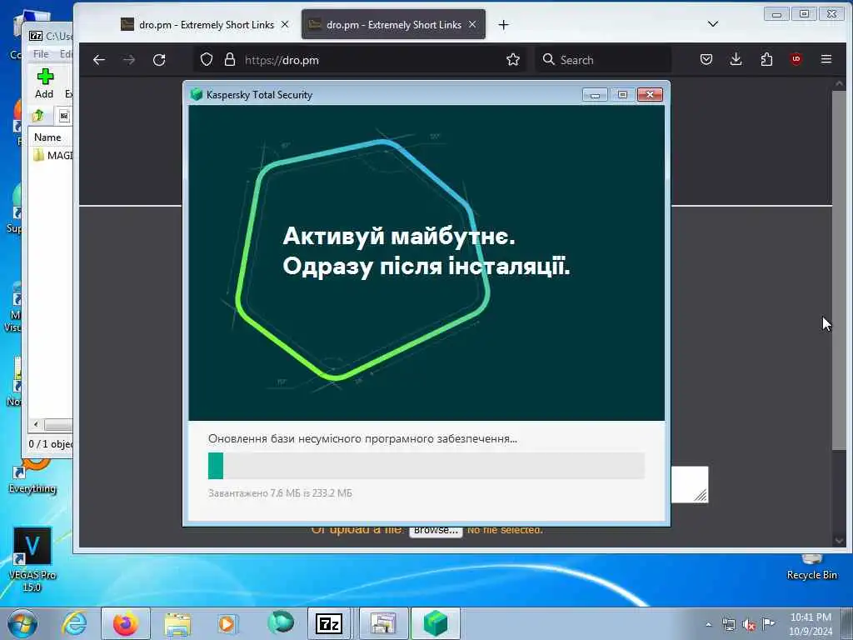Screen dimensions: 853x640
Task: Bookmark this page with the star
Action: (512, 59)
